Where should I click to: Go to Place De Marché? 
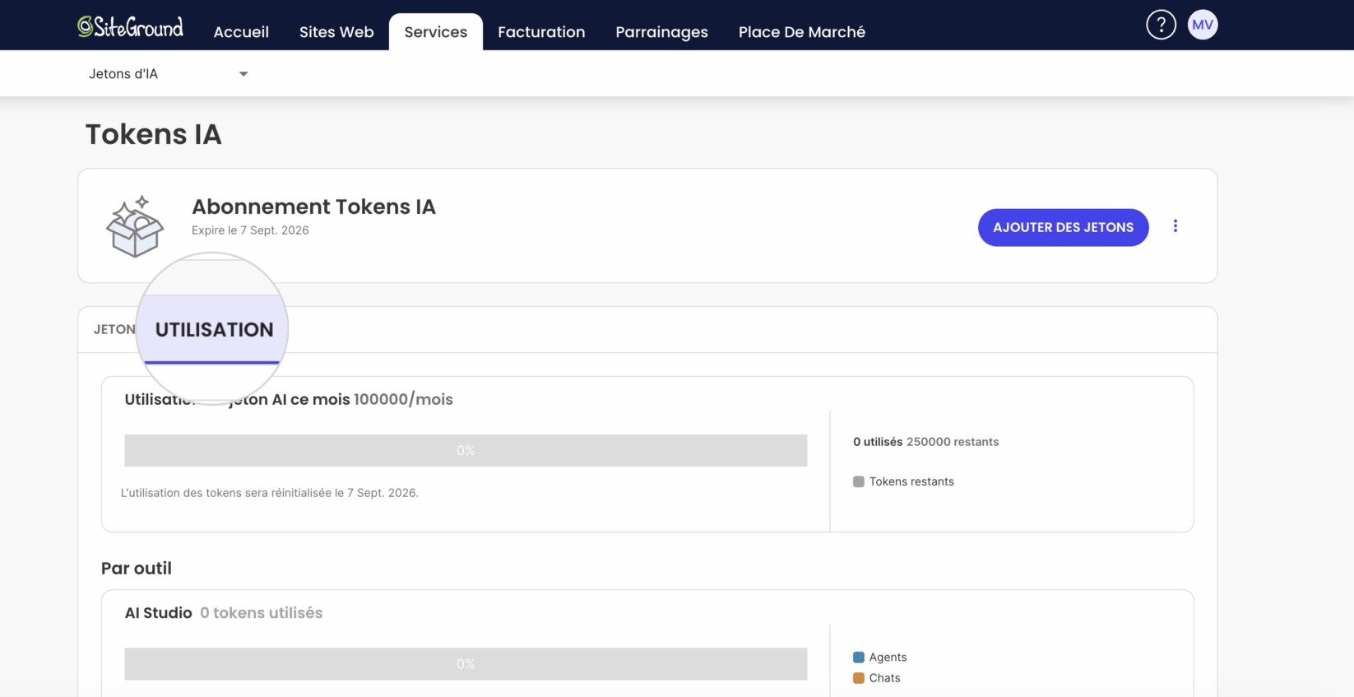click(x=802, y=32)
